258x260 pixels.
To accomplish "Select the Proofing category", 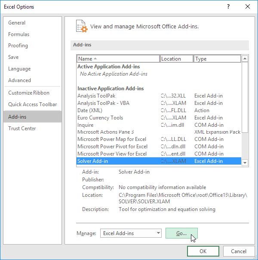I will coord(32,46).
